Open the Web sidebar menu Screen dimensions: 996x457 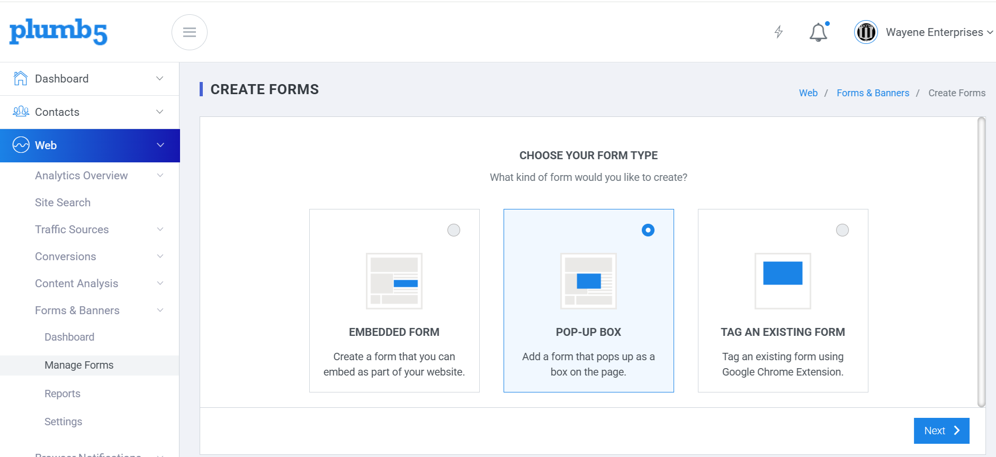(x=89, y=145)
